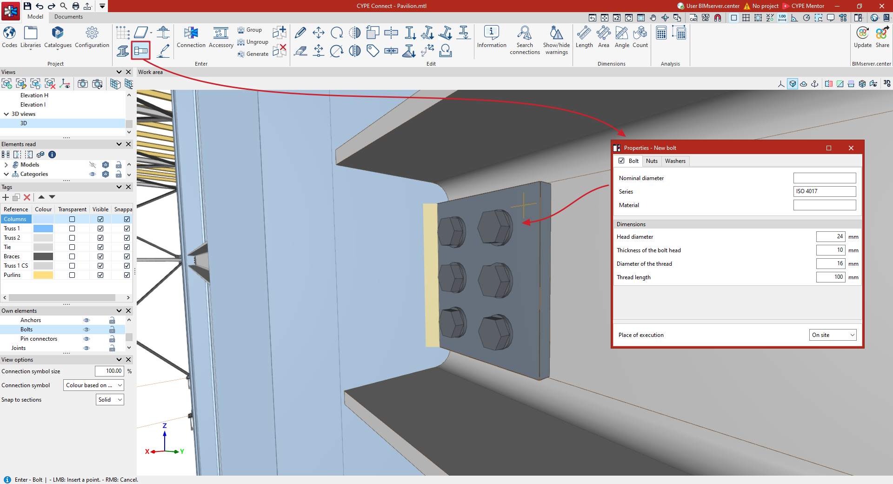Add a new tag with plus icon
This screenshot has height=484, width=893.
pyautogui.click(x=6, y=197)
